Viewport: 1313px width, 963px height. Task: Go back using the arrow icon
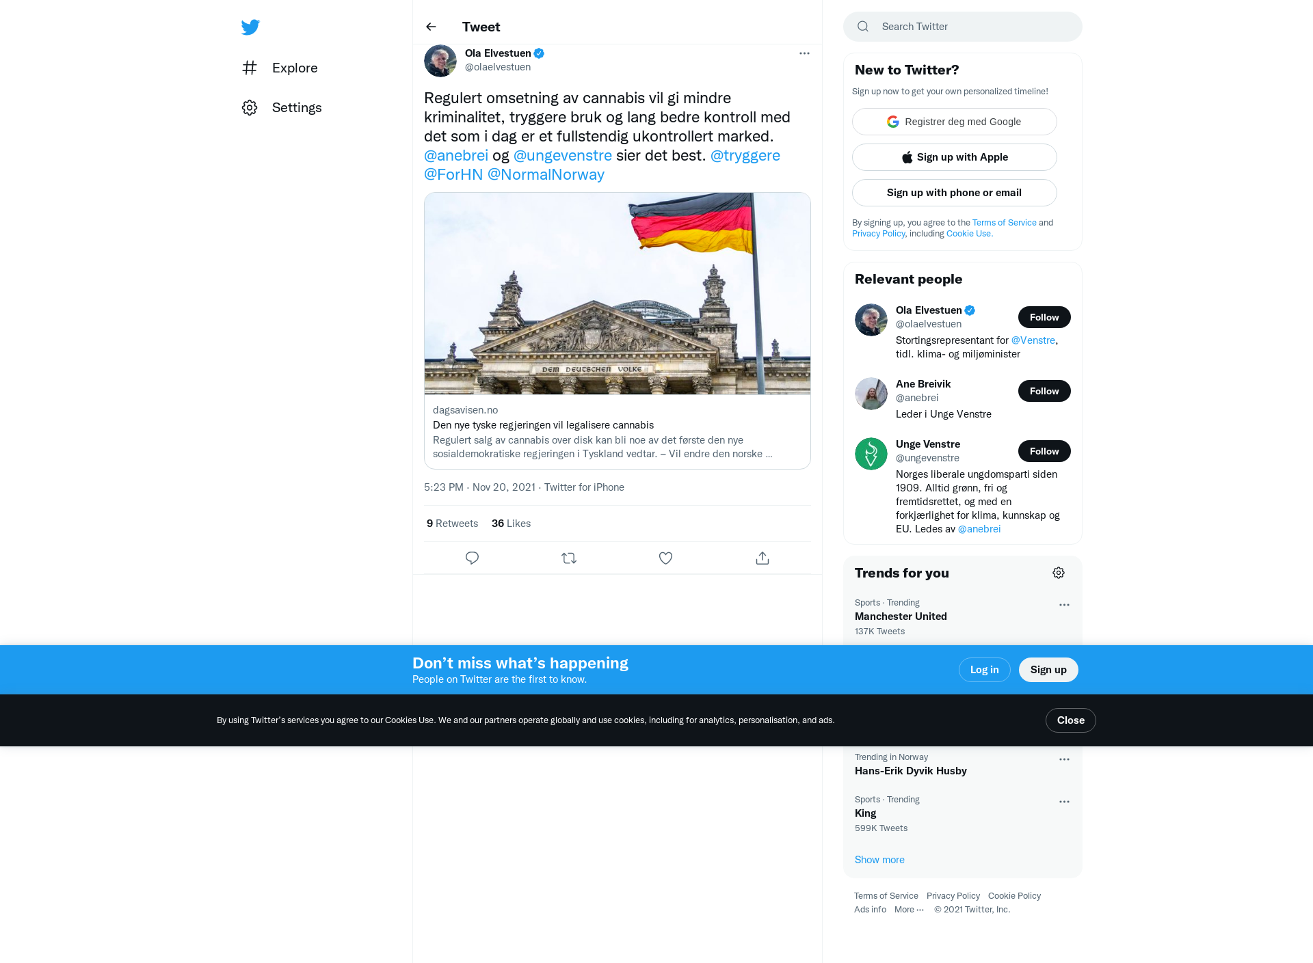pyautogui.click(x=431, y=27)
